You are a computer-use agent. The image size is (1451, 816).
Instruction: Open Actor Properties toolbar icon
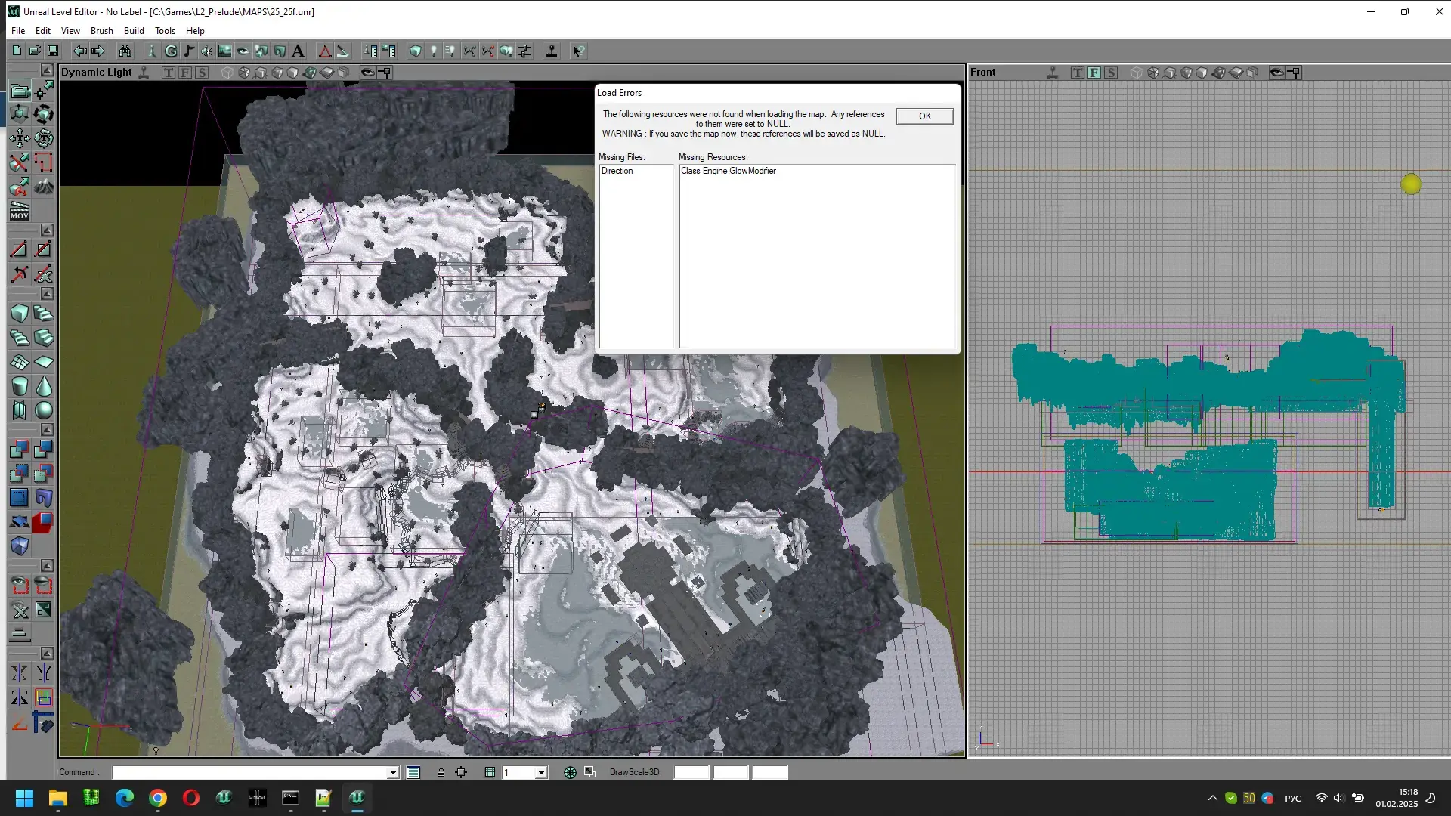point(370,51)
